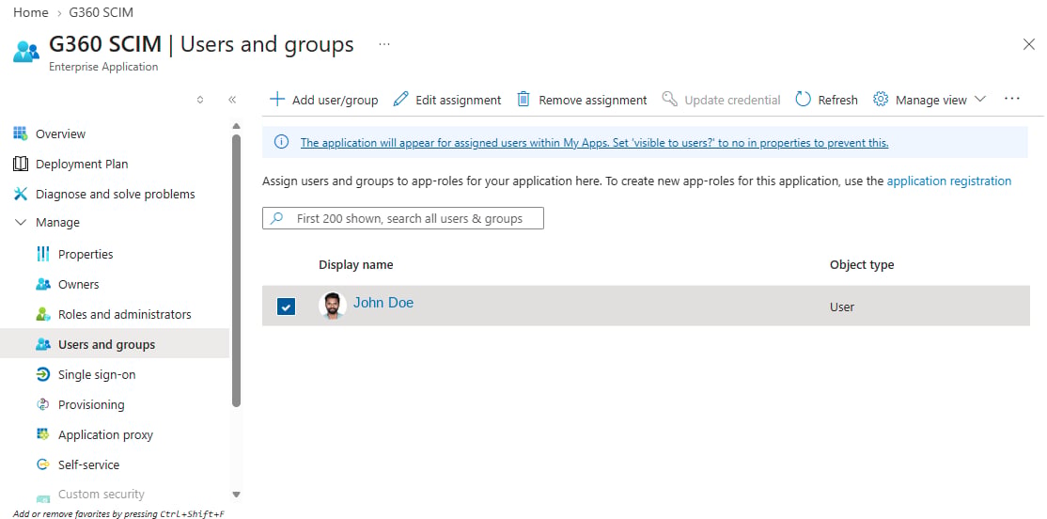This screenshot has height=519, width=1047.
Task: Open the application registration link
Action: click(949, 181)
